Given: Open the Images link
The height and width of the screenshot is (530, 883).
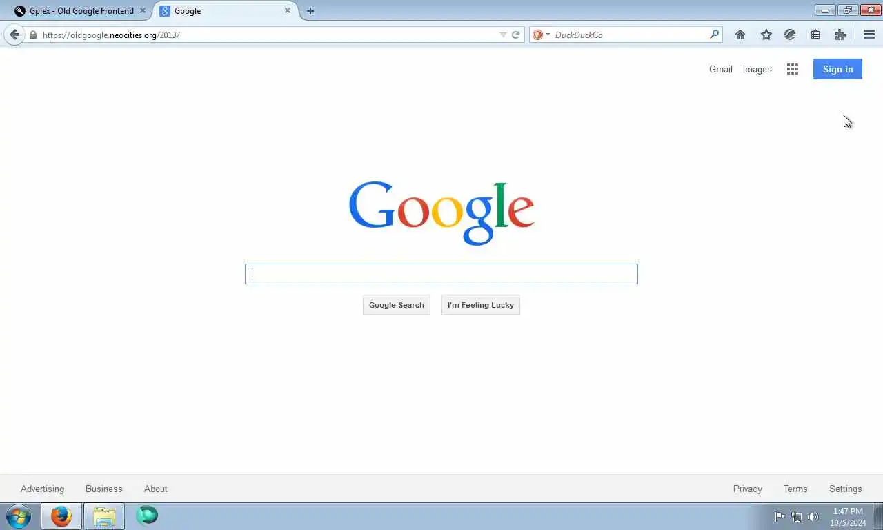Looking at the screenshot, I should pyautogui.click(x=757, y=69).
